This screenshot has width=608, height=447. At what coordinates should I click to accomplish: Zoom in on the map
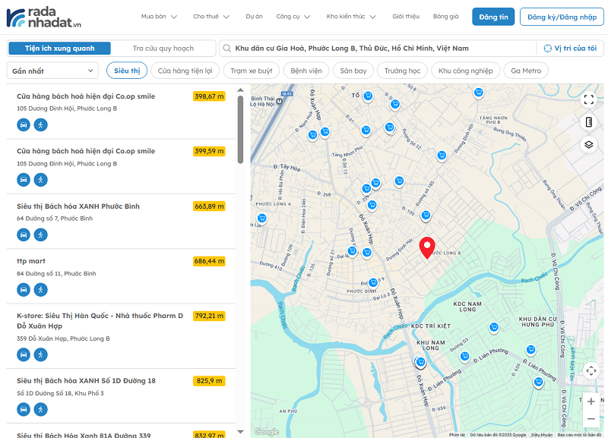pos(591,401)
